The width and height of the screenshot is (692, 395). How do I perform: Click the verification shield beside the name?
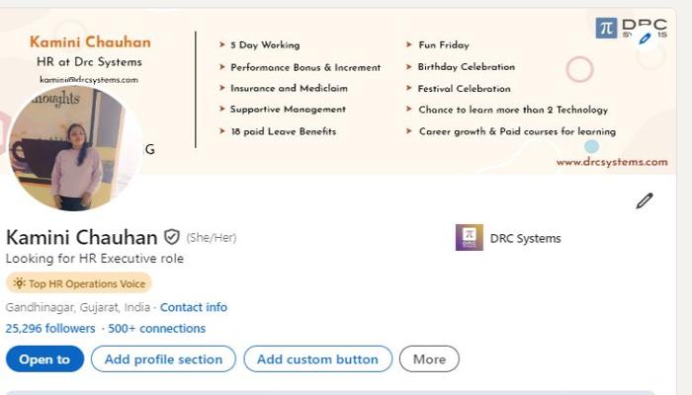(x=172, y=237)
